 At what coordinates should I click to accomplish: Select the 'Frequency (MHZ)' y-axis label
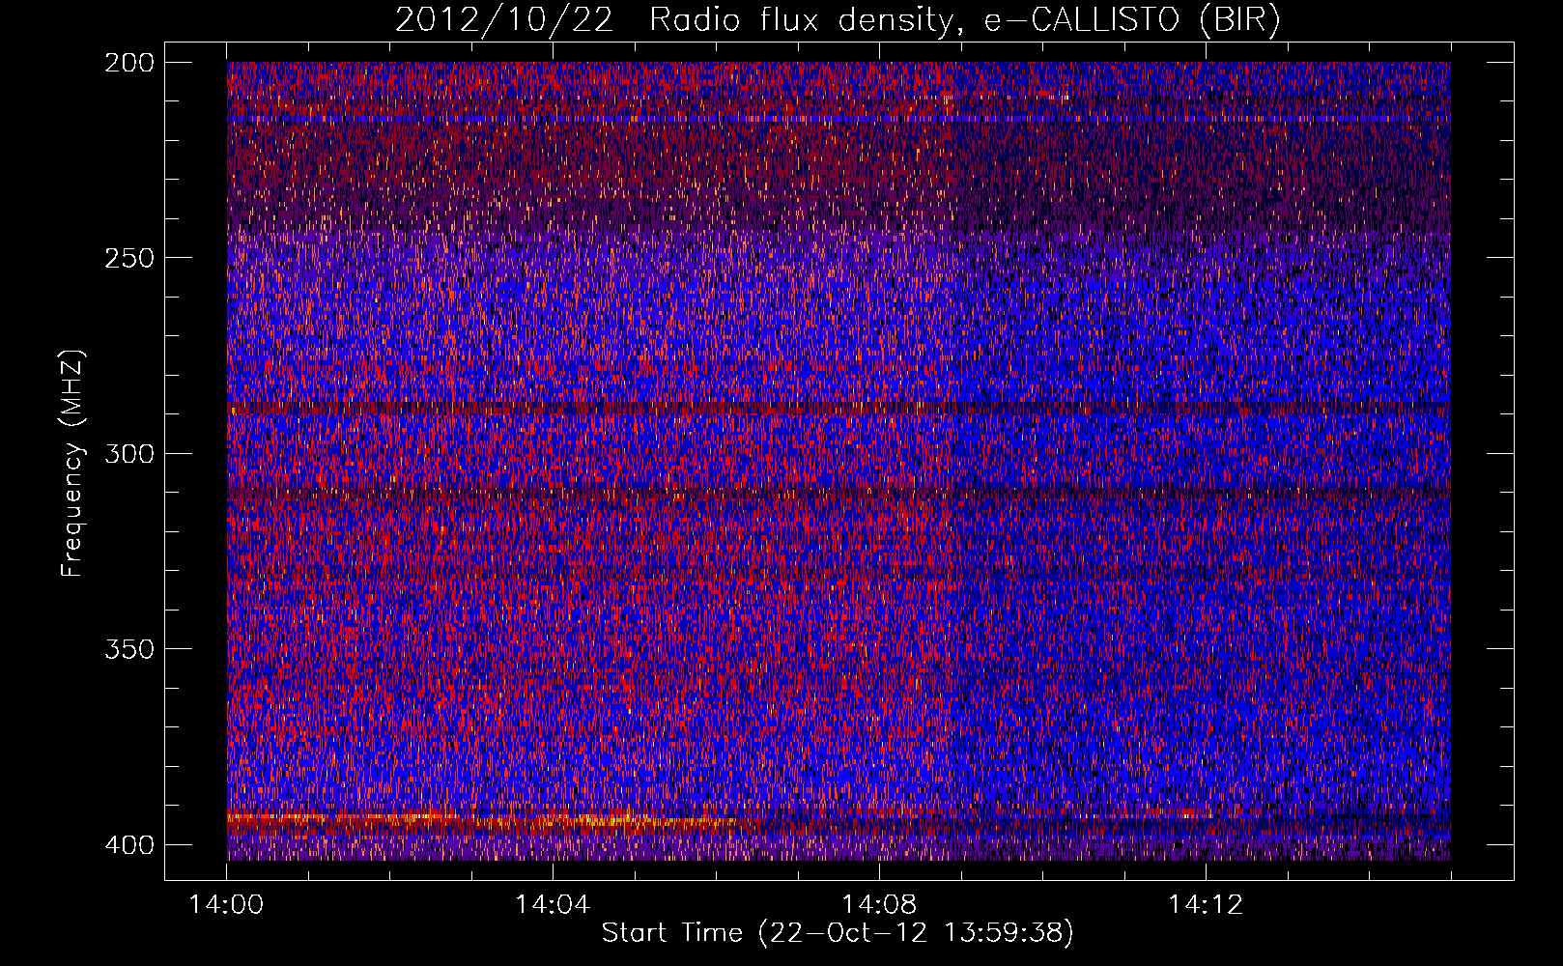point(73,463)
